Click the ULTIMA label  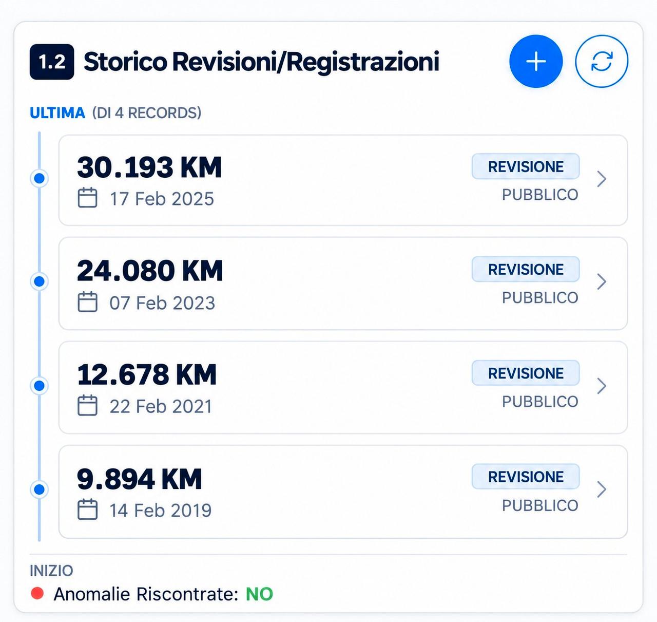click(x=57, y=113)
